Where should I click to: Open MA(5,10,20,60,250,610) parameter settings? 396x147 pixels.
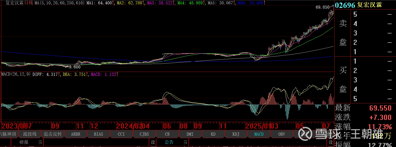pyautogui.click(x=59, y=3)
